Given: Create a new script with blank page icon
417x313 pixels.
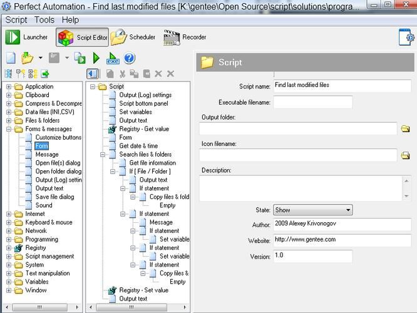Looking at the screenshot, I should click(x=11, y=58).
